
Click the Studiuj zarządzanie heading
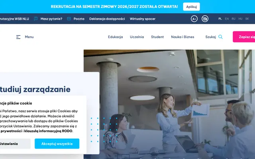point(35,89)
